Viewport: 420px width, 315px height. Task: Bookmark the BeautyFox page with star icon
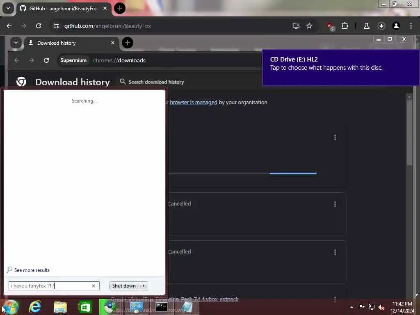coord(309,26)
